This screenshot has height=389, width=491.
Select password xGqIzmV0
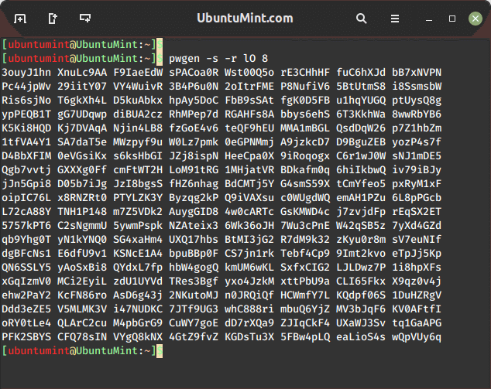pos(26,282)
